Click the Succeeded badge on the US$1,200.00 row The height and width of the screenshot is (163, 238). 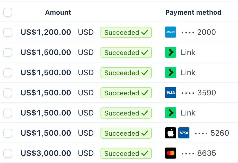(126, 32)
